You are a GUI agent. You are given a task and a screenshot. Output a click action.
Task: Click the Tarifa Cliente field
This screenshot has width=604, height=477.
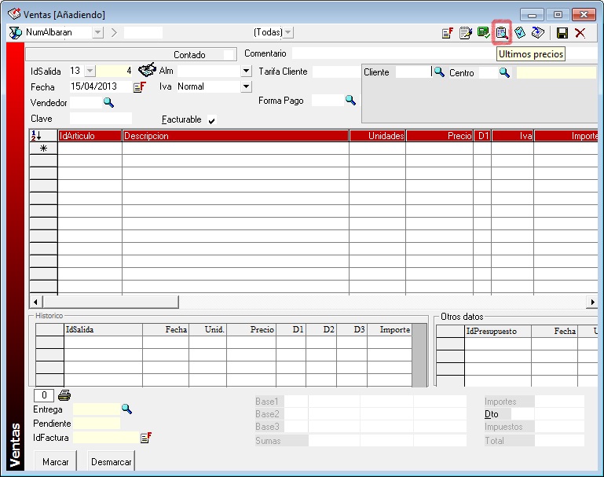click(336, 72)
